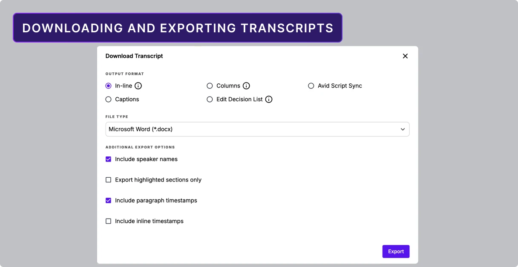Select the Columns output format
518x267 pixels.
(x=210, y=85)
